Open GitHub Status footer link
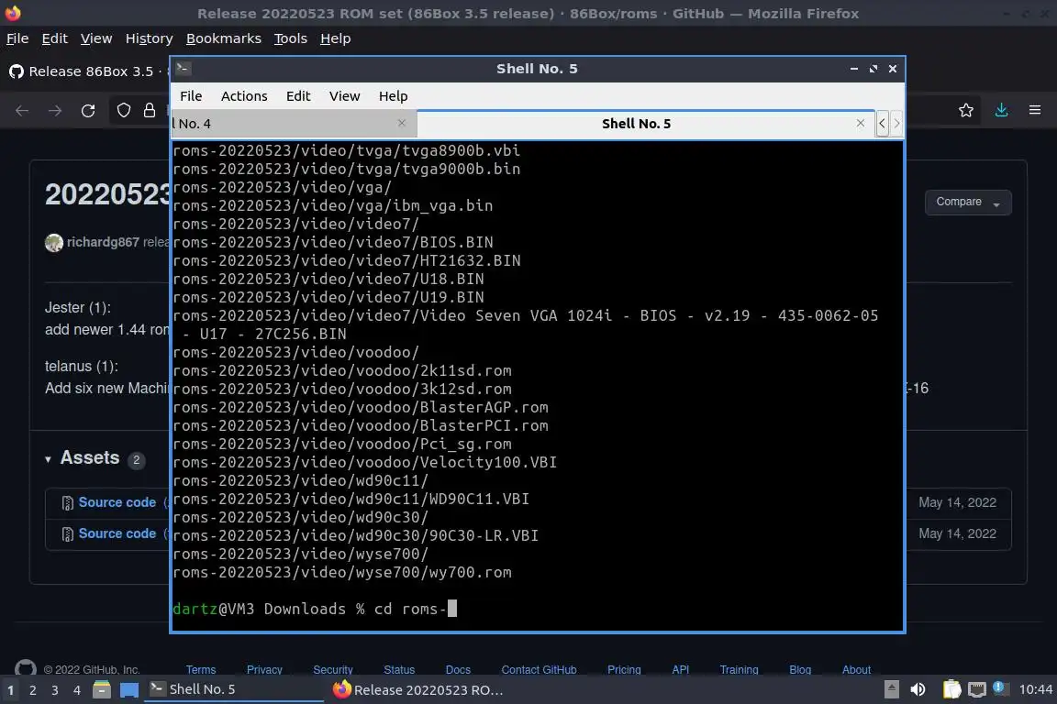The image size is (1057, 704). coord(399,670)
